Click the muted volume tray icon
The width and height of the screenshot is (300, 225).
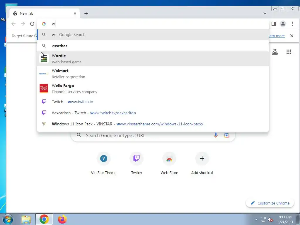pyautogui.click(x=270, y=219)
